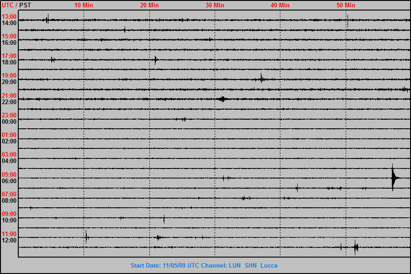Click the event near 20 min on 17:00 trace

click(156, 59)
